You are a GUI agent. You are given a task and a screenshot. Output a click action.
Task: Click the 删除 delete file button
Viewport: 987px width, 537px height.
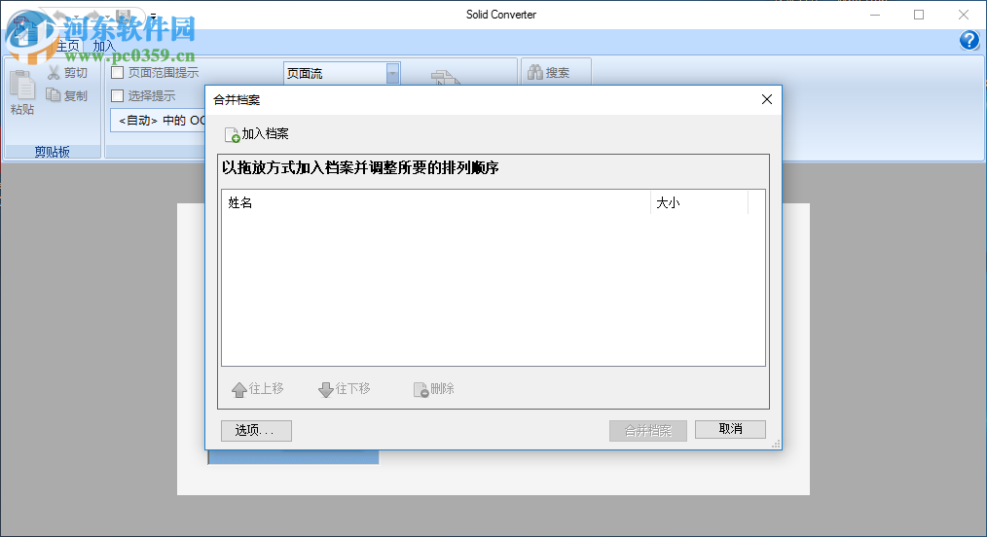coord(434,389)
